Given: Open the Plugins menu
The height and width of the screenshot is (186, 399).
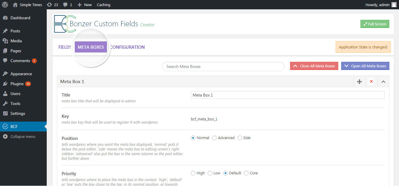Looking at the screenshot, I should click(23, 84).
